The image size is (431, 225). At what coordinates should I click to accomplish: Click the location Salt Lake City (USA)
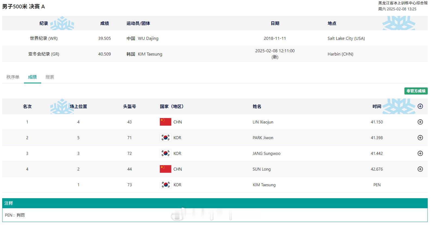(346, 38)
